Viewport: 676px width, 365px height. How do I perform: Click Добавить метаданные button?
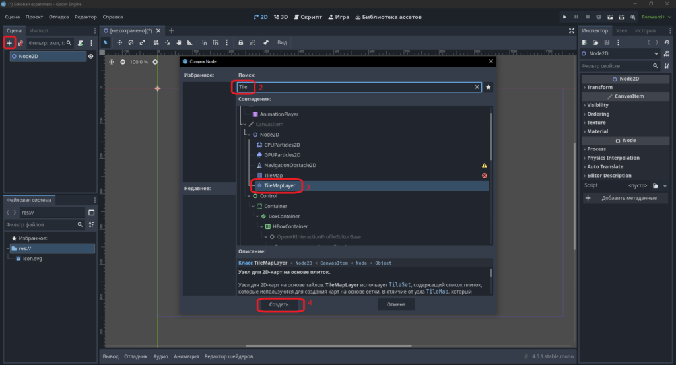pos(626,198)
